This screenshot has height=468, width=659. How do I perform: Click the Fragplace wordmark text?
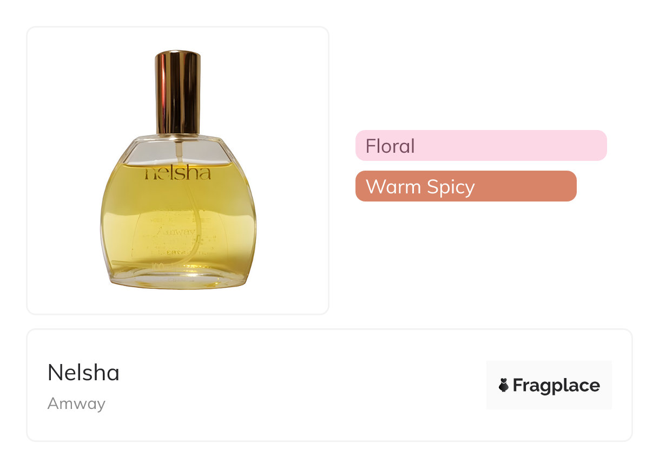[556, 386]
